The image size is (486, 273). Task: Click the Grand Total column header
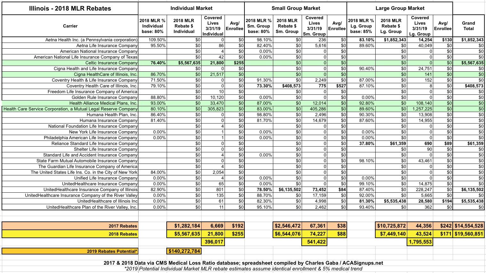pos(468,26)
